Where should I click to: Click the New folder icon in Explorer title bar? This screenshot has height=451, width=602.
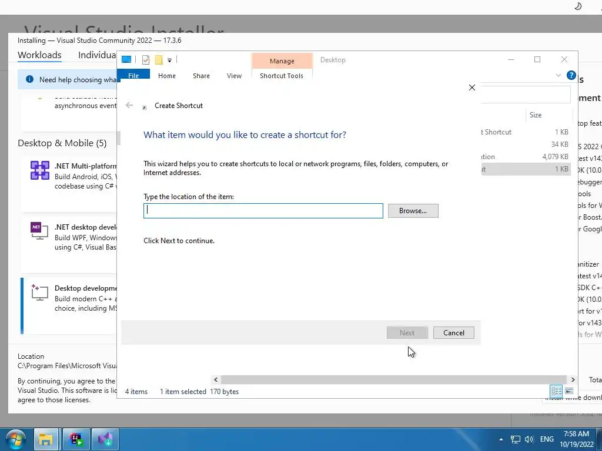(159, 60)
